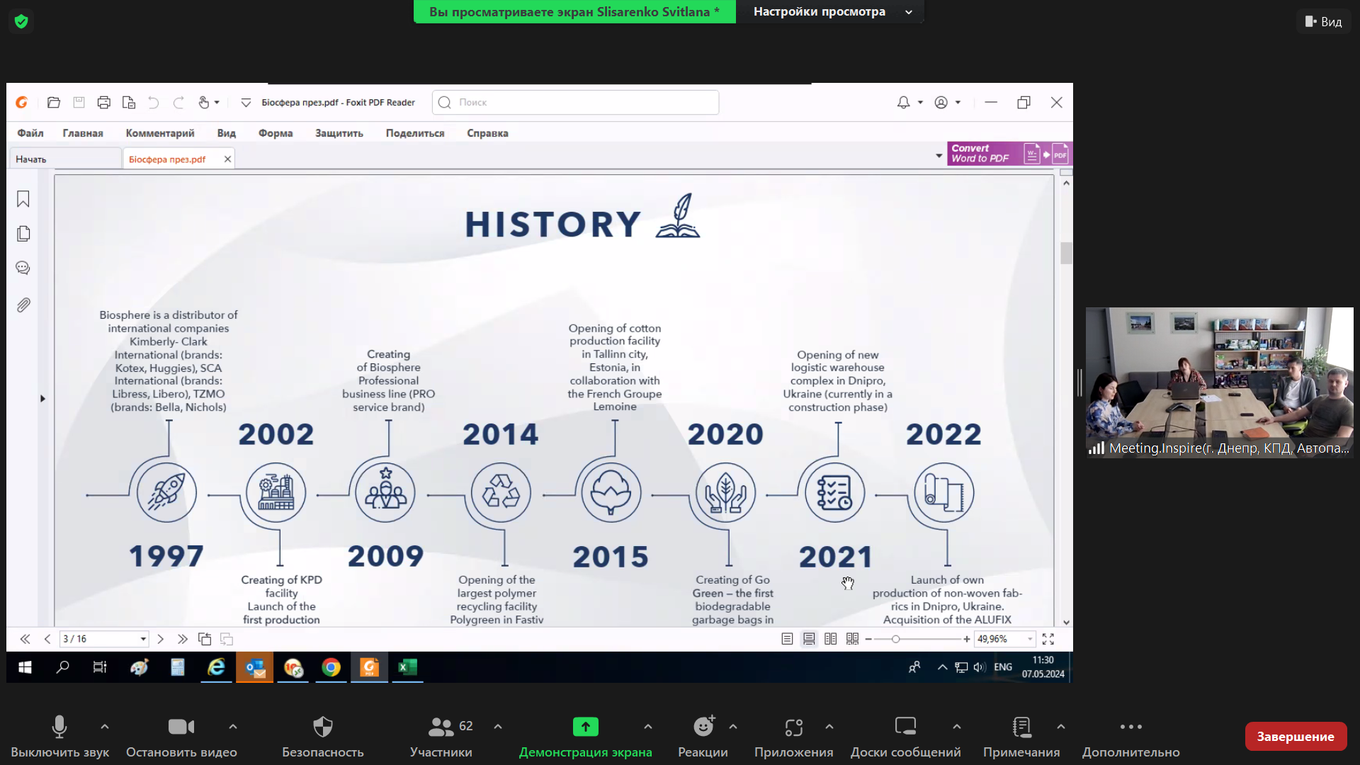Viewport: 1360px width, 765px height.
Task: Expand screen share options arrow
Action: pos(648,727)
